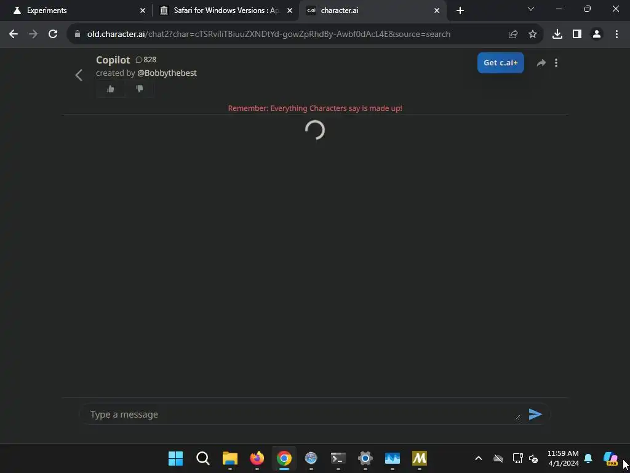The image size is (630, 473).
Task: Open Chrome three-dot menu
Action: point(616,34)
